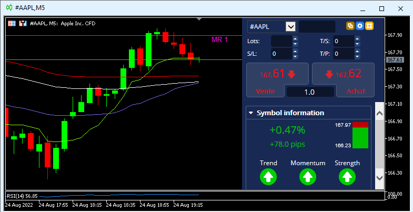Screen dimensions: 413x212
Task: Click the Symbol information heading text
Action: 290,113
